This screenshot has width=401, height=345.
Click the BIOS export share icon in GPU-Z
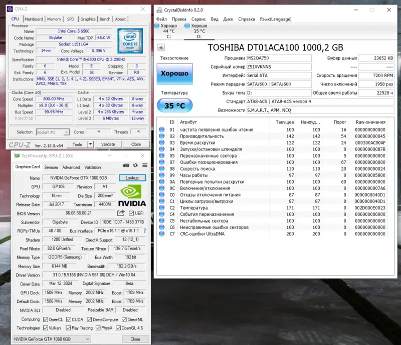click(121, 213)
